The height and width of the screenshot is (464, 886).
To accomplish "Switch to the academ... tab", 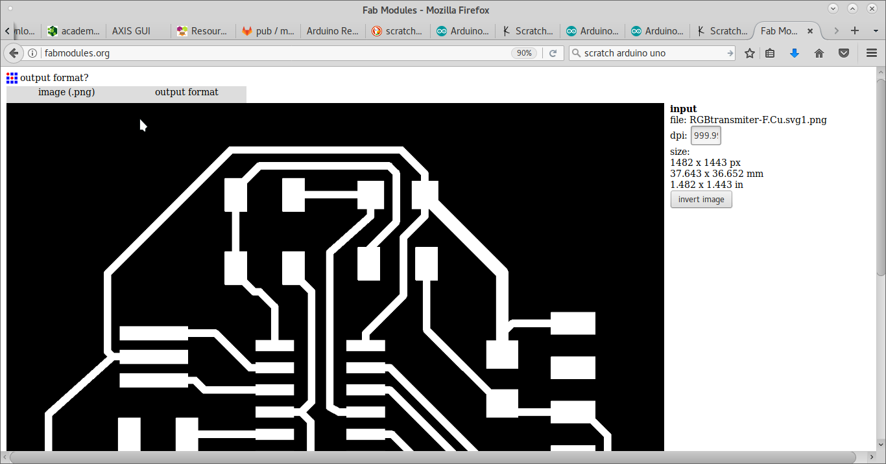I will (x=73, y=30).
